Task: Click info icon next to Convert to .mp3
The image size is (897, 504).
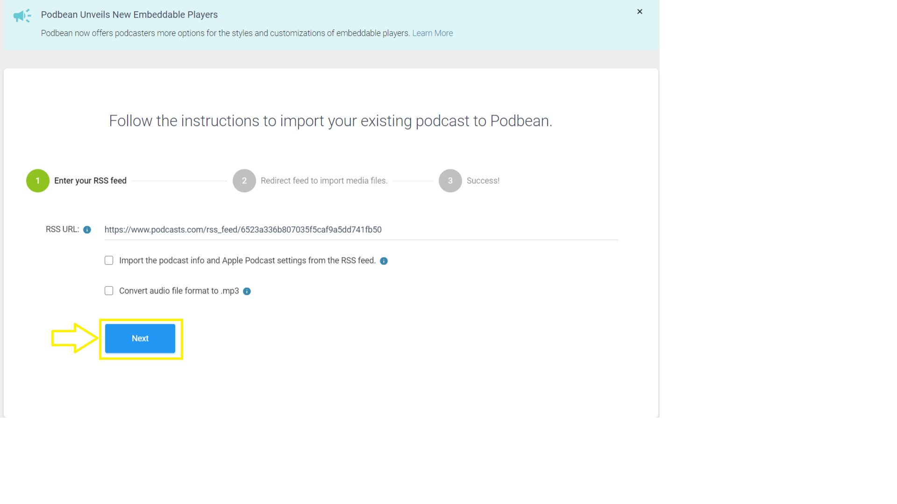Action: pos(247,291)
